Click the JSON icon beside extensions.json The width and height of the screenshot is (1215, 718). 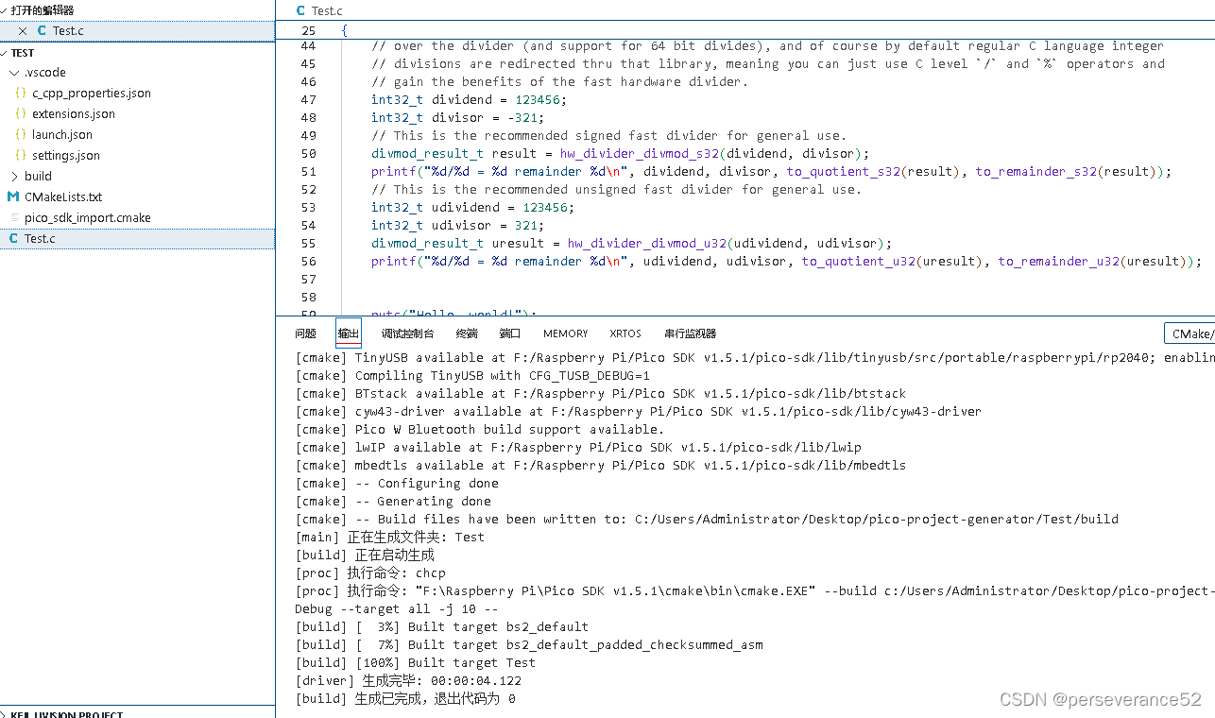point(21,114)
